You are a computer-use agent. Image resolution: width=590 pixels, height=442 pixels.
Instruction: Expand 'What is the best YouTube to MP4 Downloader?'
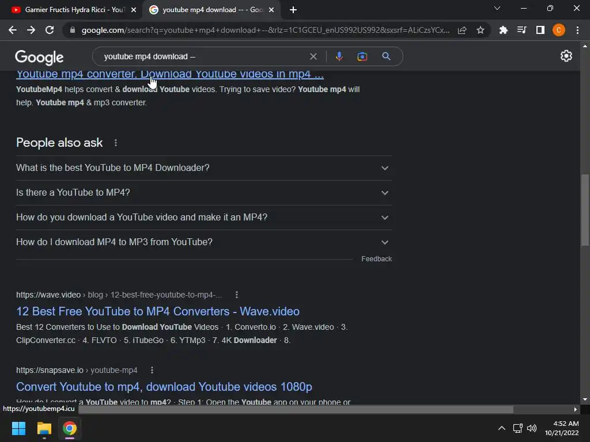(203, 168)
